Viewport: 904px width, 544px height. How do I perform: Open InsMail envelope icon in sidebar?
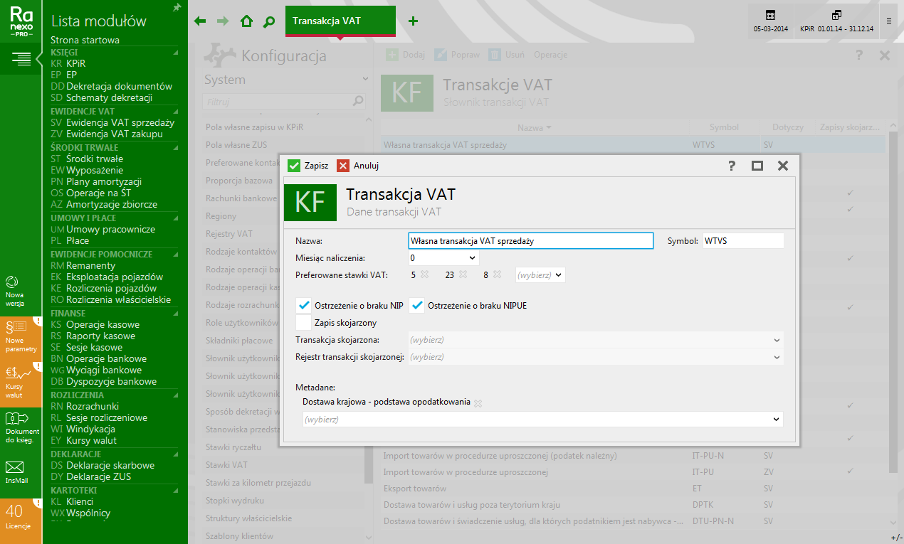click(x=16, y=471)
